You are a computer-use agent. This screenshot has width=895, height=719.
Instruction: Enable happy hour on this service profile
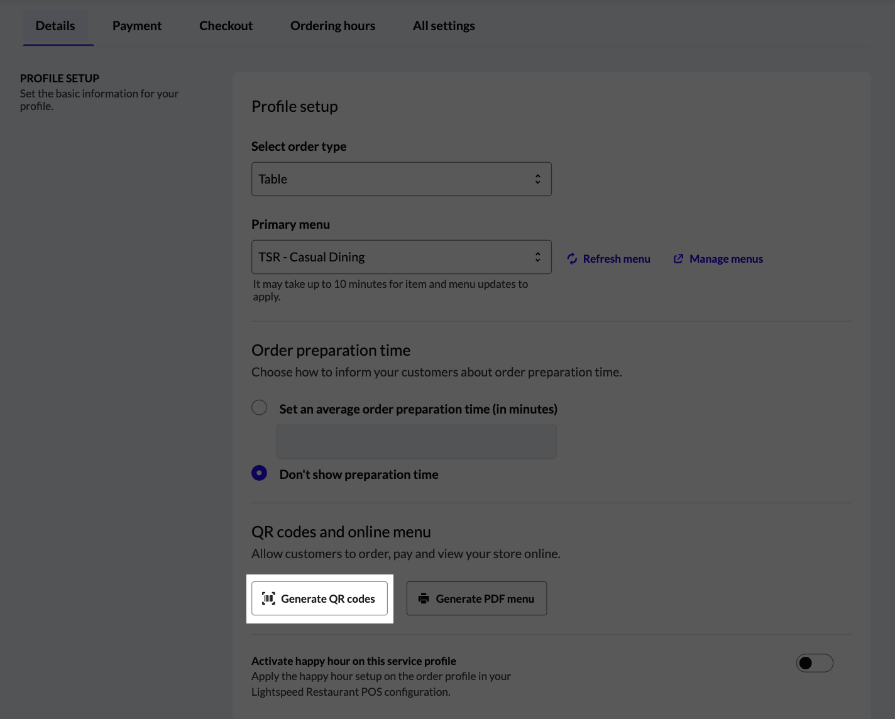[x=815, y=663]
